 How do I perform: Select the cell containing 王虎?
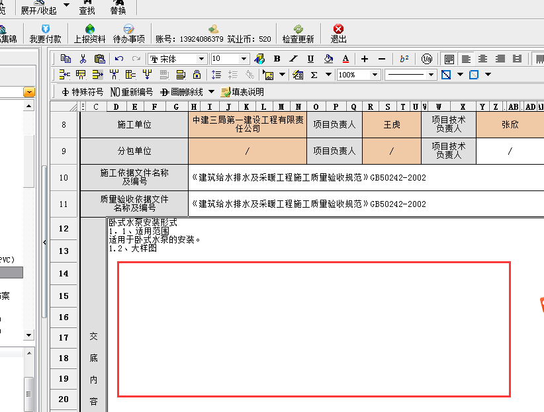pos(392,124)
